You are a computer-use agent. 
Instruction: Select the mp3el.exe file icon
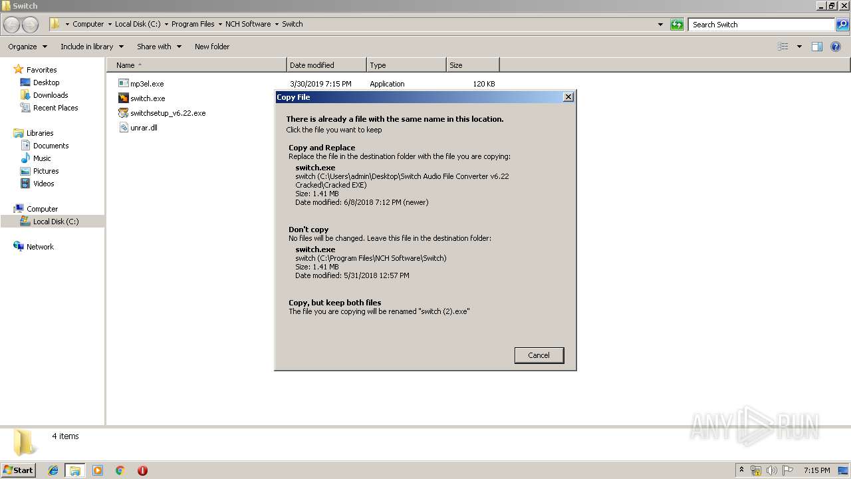coord(123,84)
